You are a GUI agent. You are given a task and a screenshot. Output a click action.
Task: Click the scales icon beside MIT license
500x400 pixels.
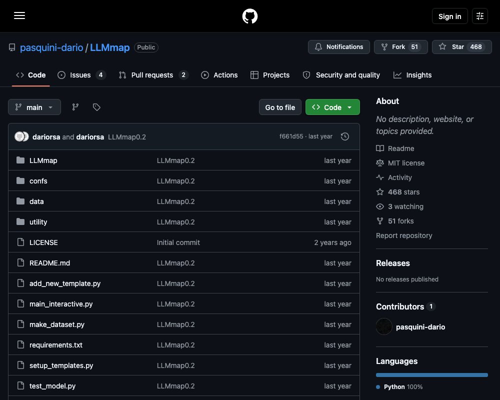pos(380,163)
